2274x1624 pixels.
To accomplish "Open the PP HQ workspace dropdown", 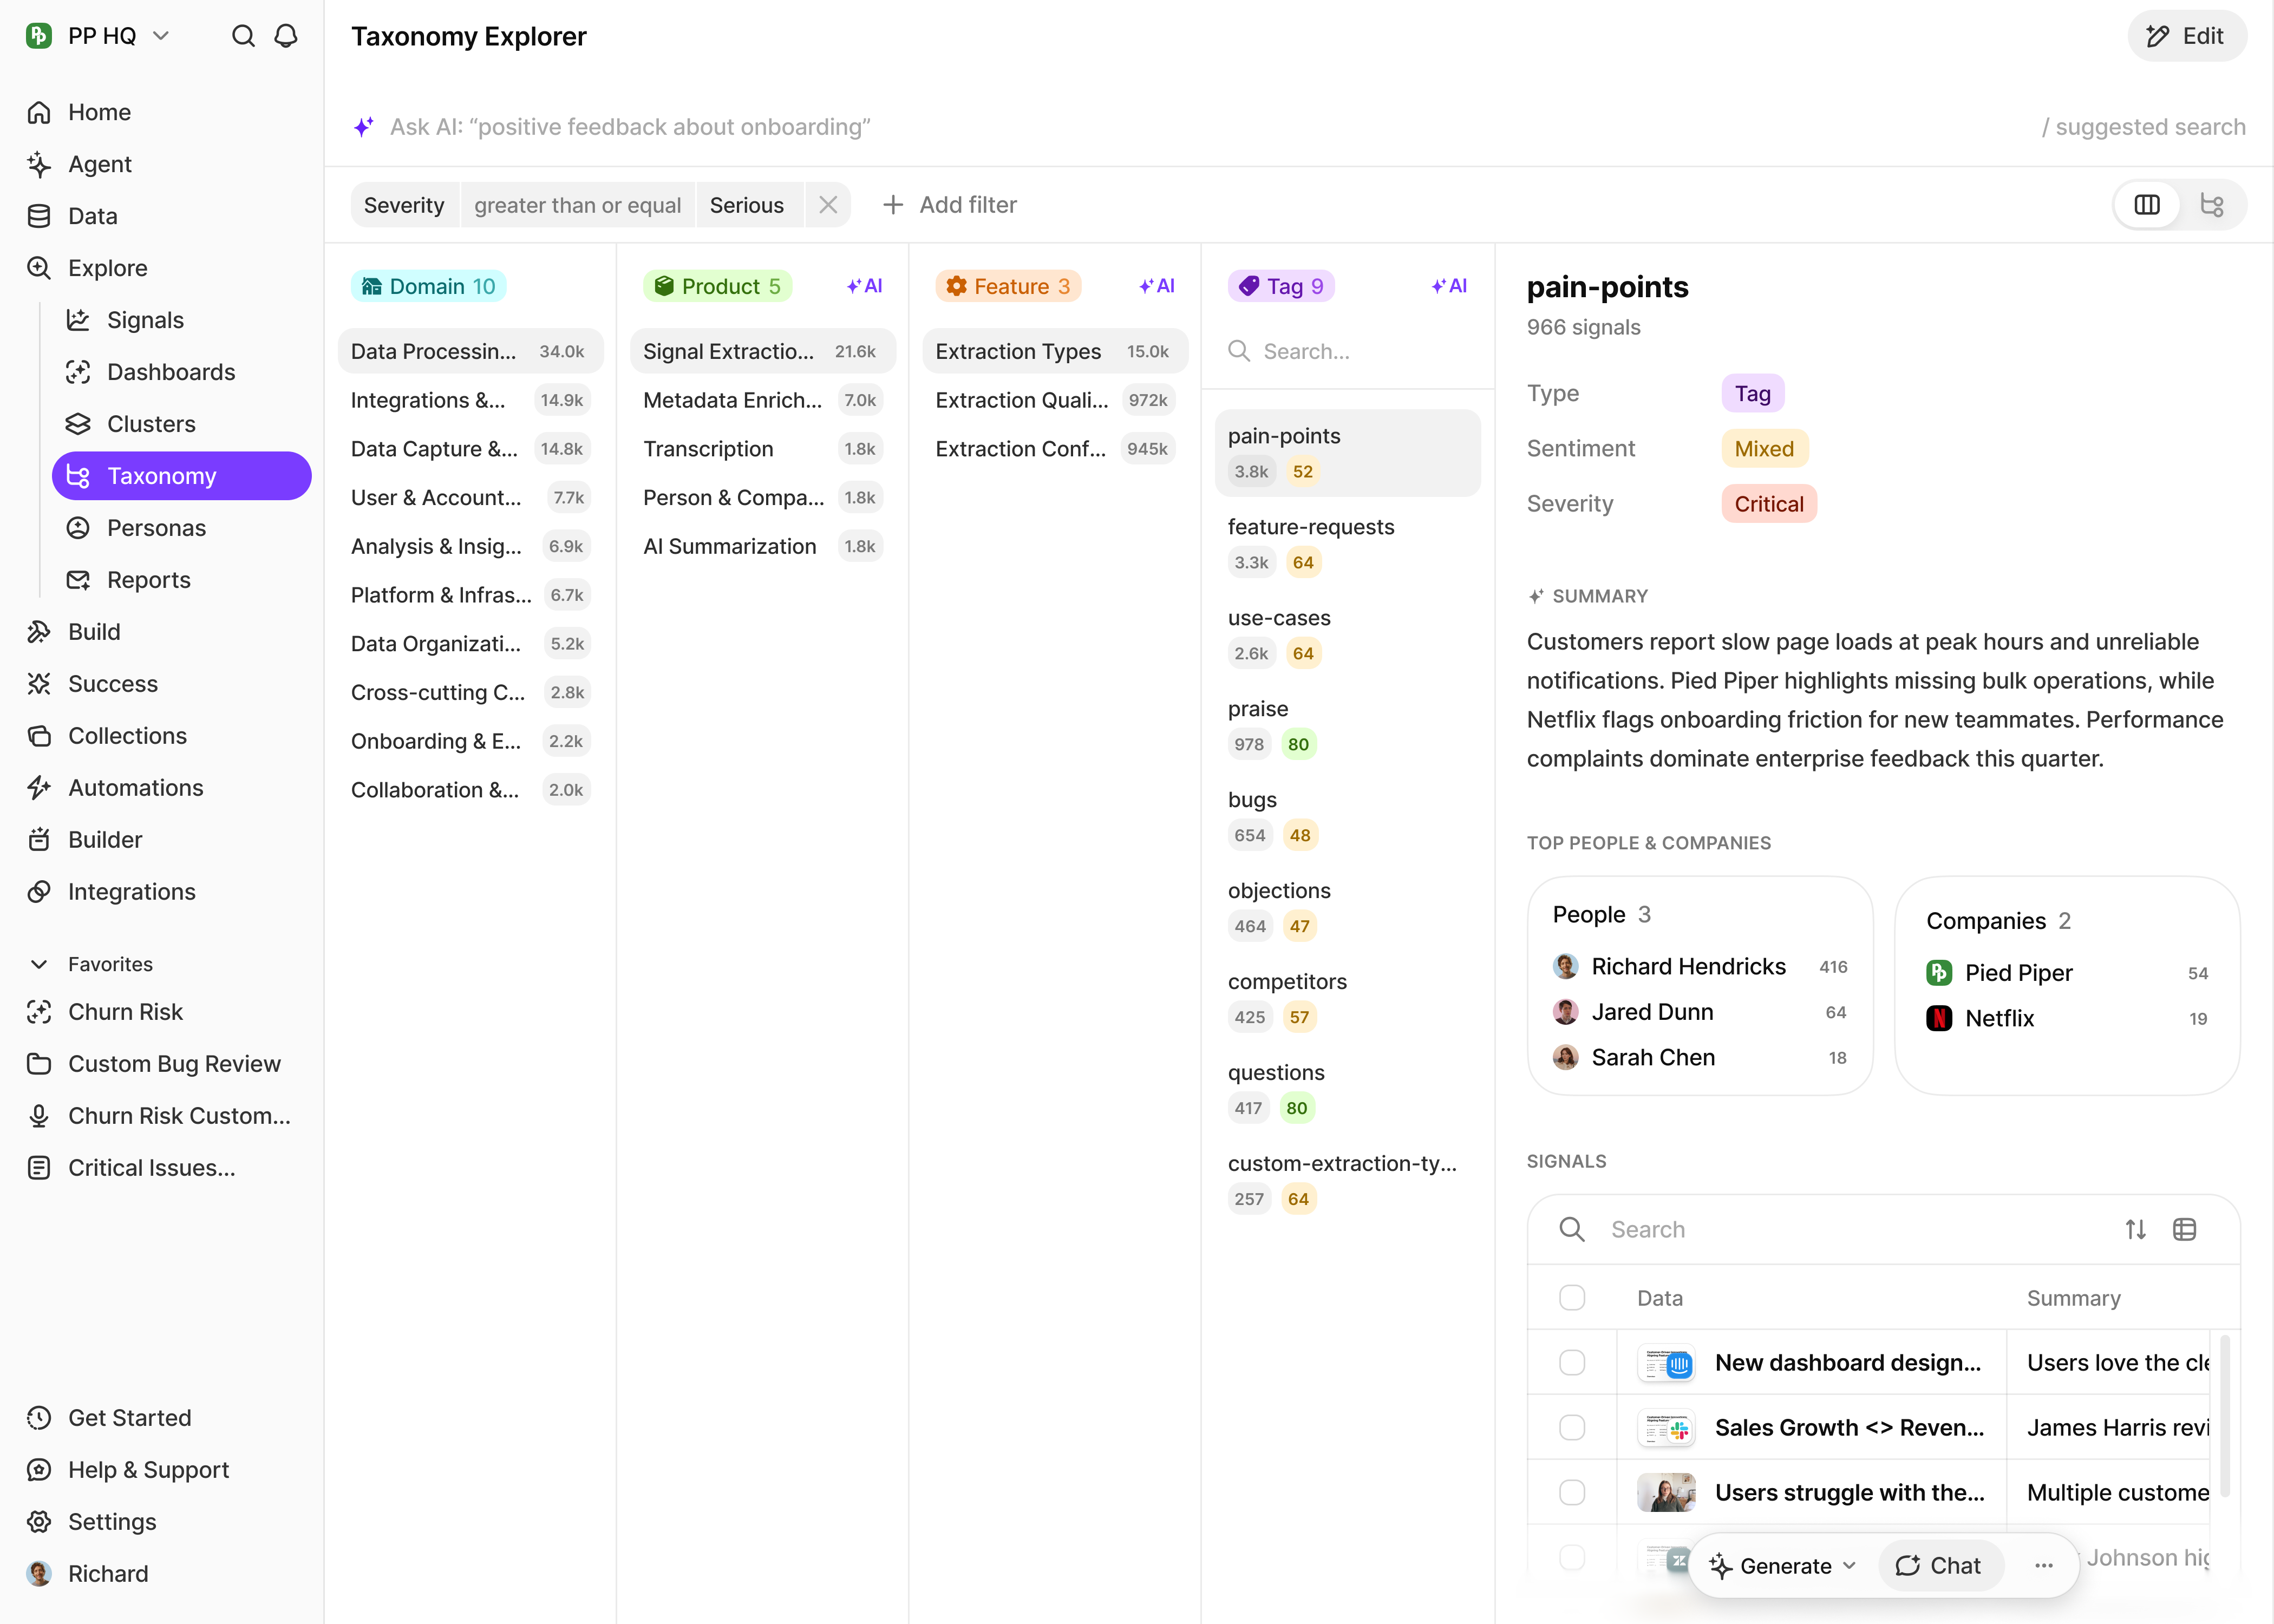I will (x=99, y=36).
